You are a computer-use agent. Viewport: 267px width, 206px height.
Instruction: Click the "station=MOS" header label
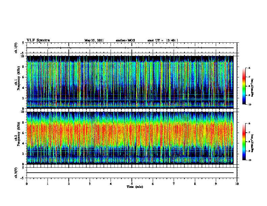(x=125, y=40)
